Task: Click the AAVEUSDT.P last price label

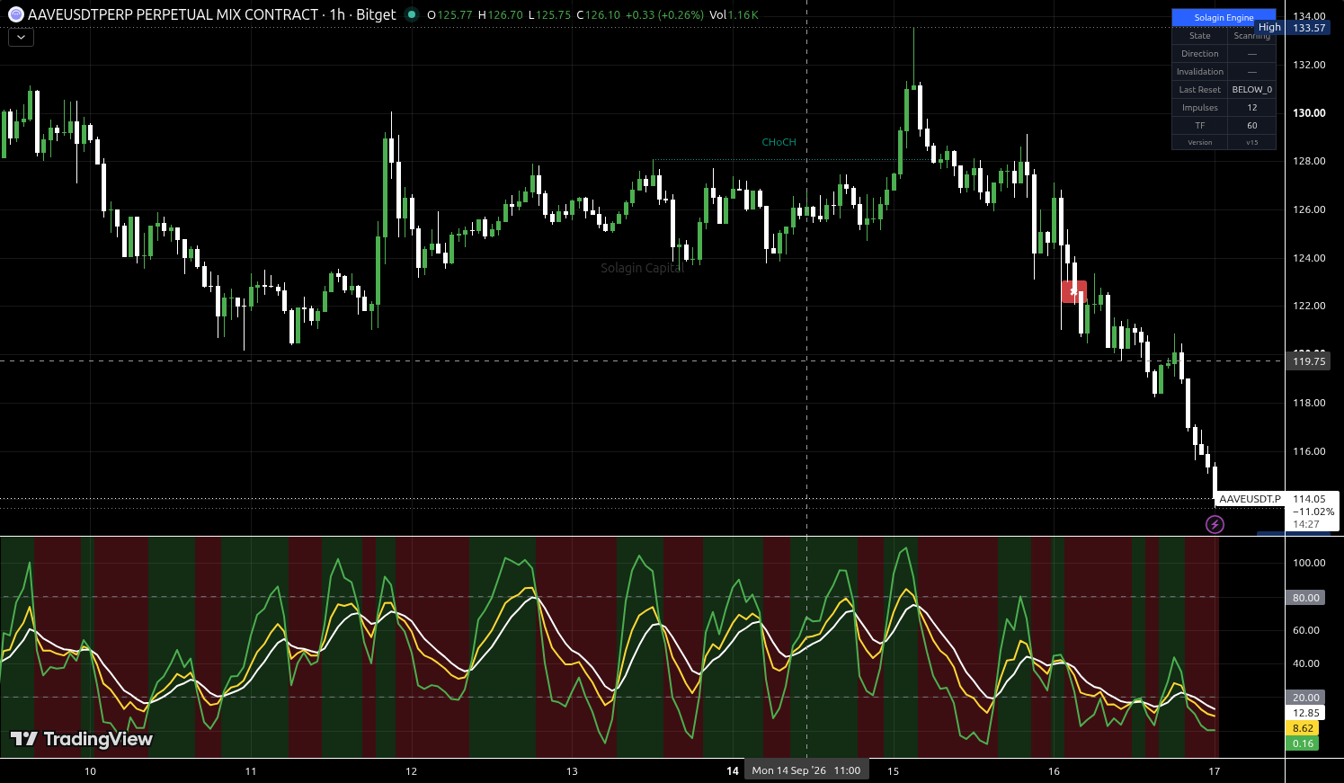Action: click(1250, 499)
